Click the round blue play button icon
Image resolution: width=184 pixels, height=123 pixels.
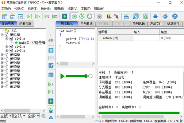coord(74,17)
